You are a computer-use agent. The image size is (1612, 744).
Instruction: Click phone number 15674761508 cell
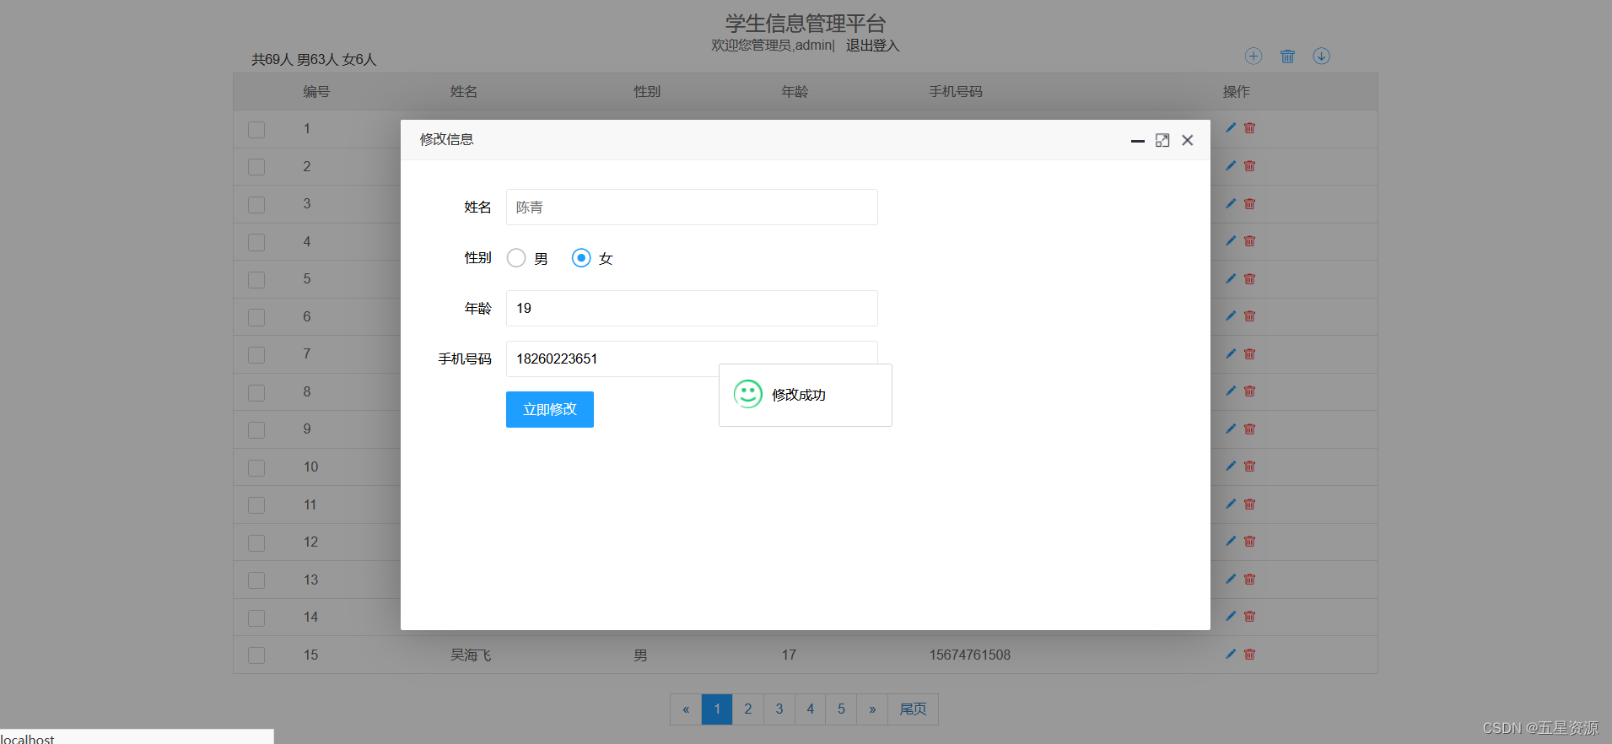tap(970, 655)
